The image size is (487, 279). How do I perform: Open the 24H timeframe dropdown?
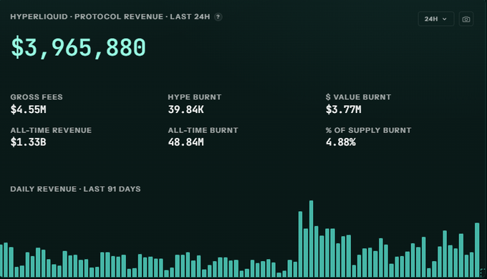click(x=435, y=19)
